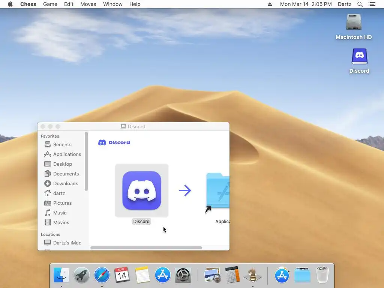Open the Edit menu
This screenshot has height=288, width=384.
point(69,4)
